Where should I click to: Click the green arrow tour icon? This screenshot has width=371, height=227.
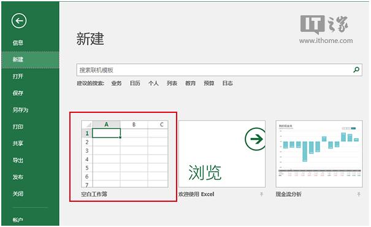click(255, 139)
